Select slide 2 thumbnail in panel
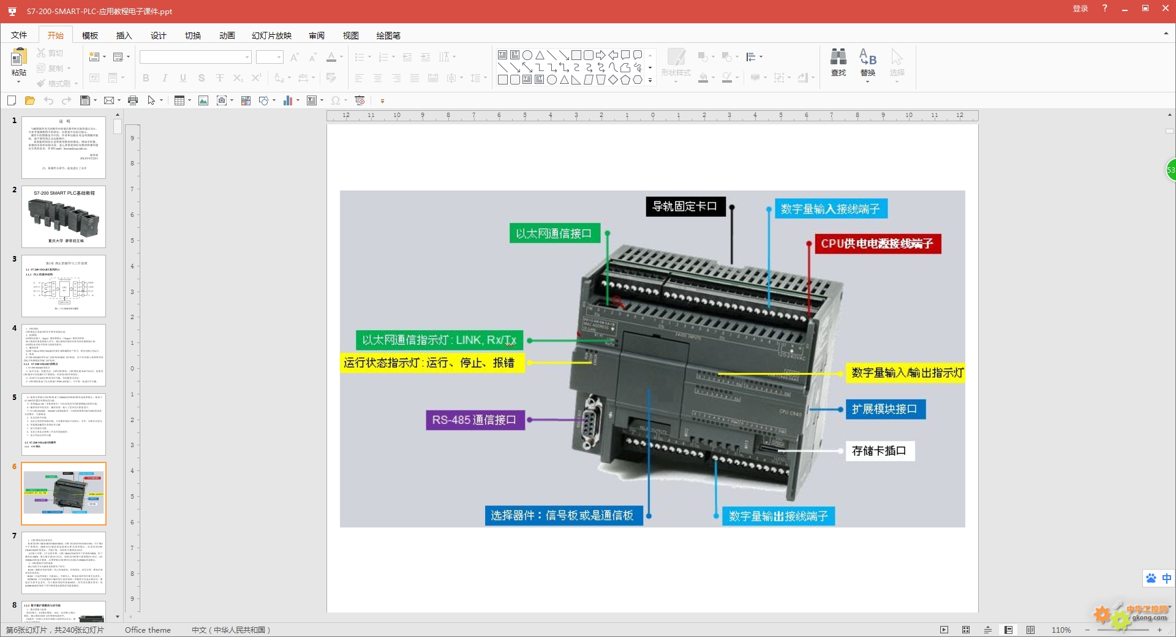Screen dimensions: 1176x637 point(64,216)
